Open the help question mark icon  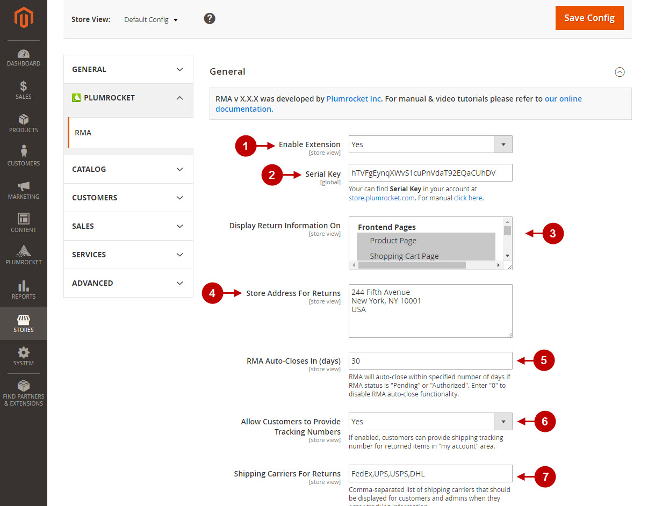pos(209,18)
